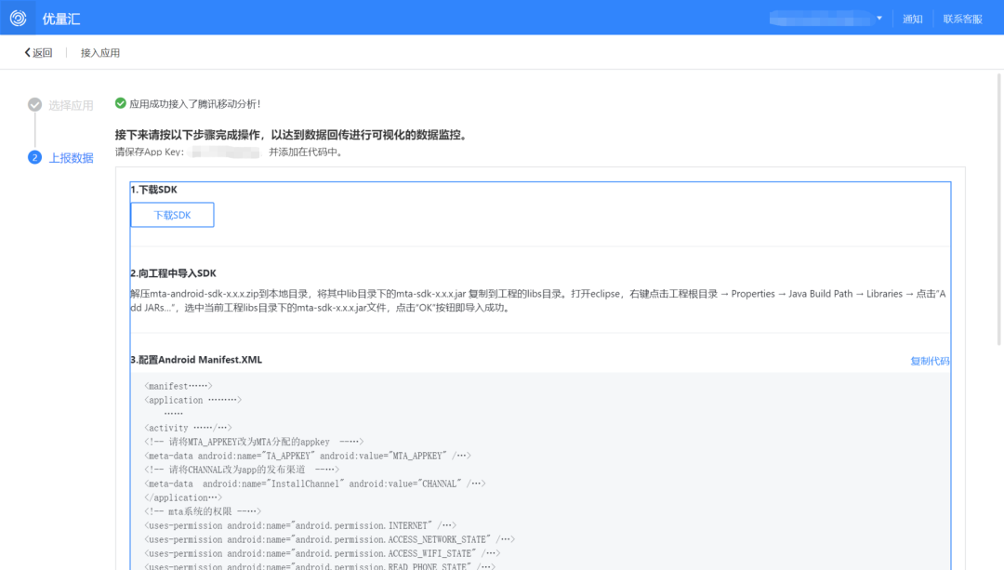1004x570 pixels.
Task: Open 通知 notifications in the header
Action: tap(913, 20)
